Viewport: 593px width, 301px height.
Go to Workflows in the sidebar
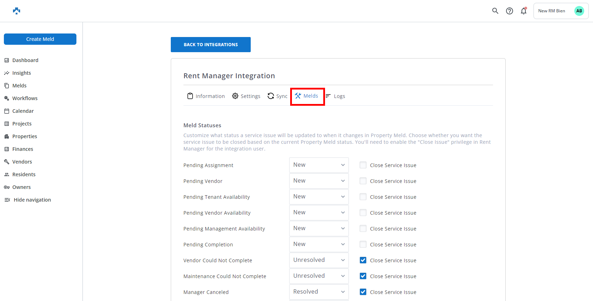pyautogui.click(x=25, y=98)
